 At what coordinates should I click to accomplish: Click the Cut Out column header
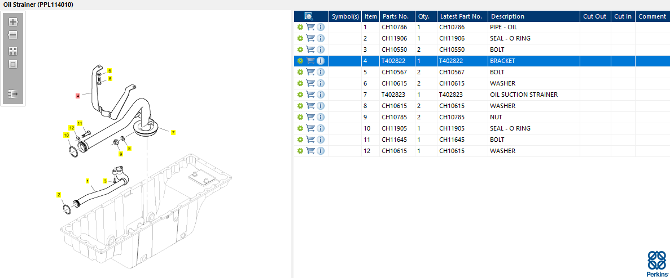pos(595,16)
